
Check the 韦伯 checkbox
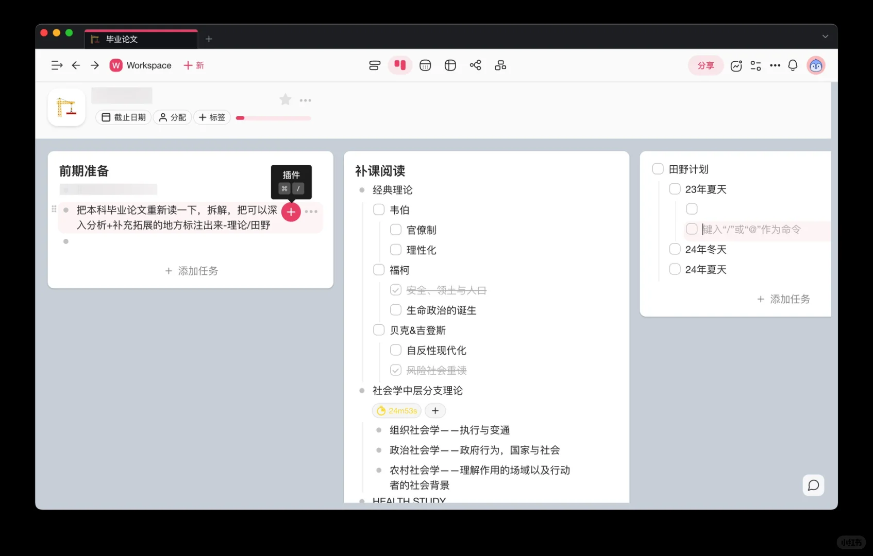coord(379,210)
